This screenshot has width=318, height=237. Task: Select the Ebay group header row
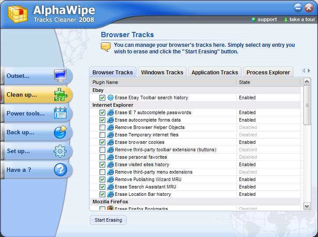[x=196, y=90]
